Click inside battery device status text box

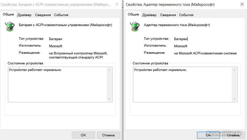pos(57,84)
